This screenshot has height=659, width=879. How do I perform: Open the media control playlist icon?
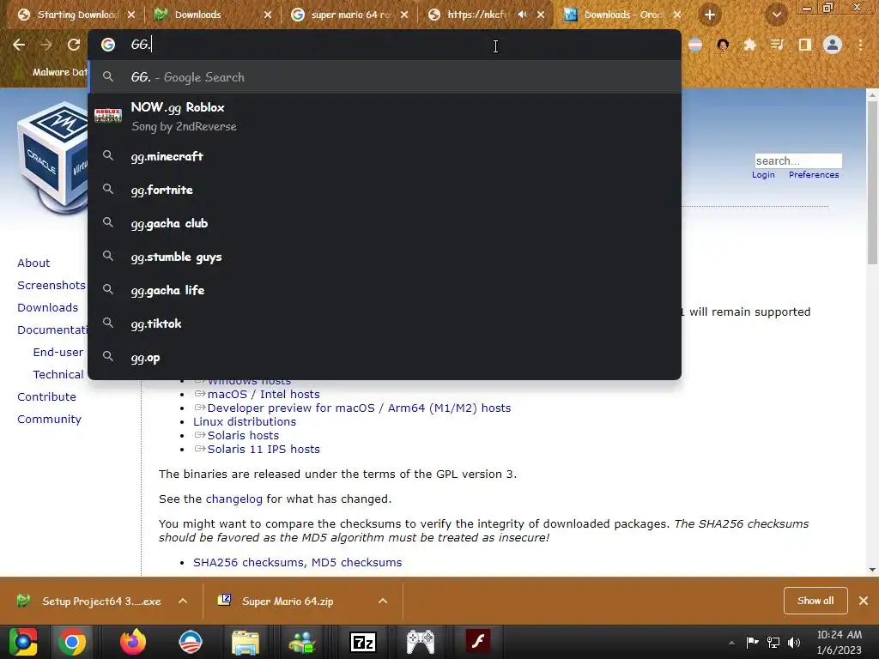(x=777, y=45)
